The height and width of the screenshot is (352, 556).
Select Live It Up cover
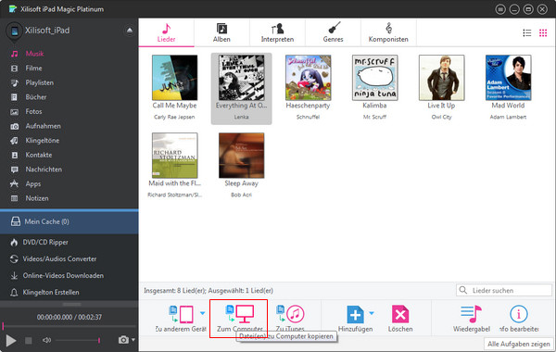441,78
